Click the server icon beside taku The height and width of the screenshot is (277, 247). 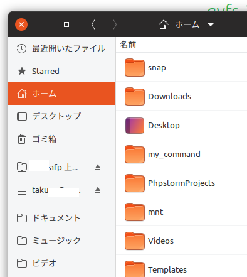[22, 190]
